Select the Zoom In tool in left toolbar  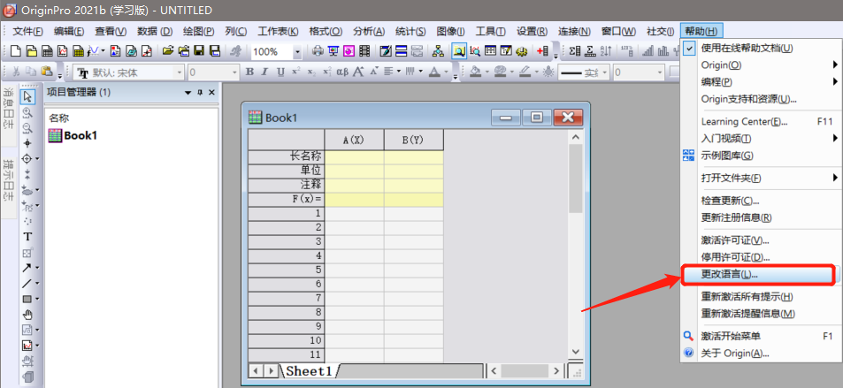[x=28, y=113]
